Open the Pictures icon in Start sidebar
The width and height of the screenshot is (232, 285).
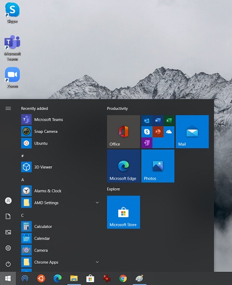(8, 232)
